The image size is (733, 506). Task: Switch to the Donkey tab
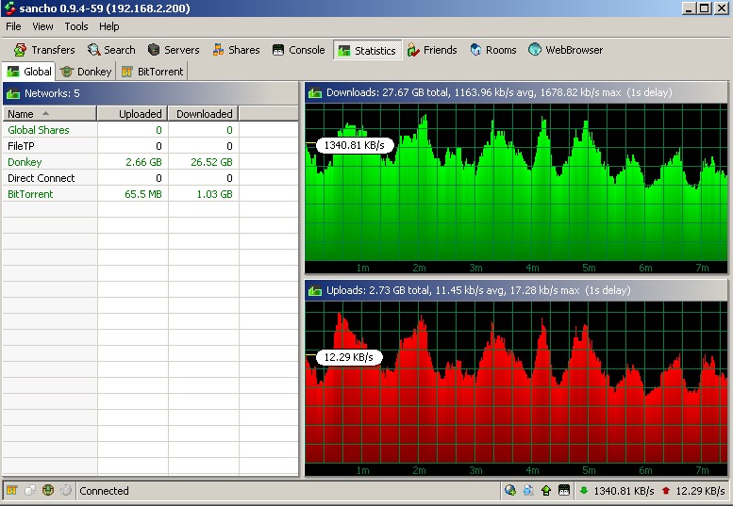[x=86, y=72]
